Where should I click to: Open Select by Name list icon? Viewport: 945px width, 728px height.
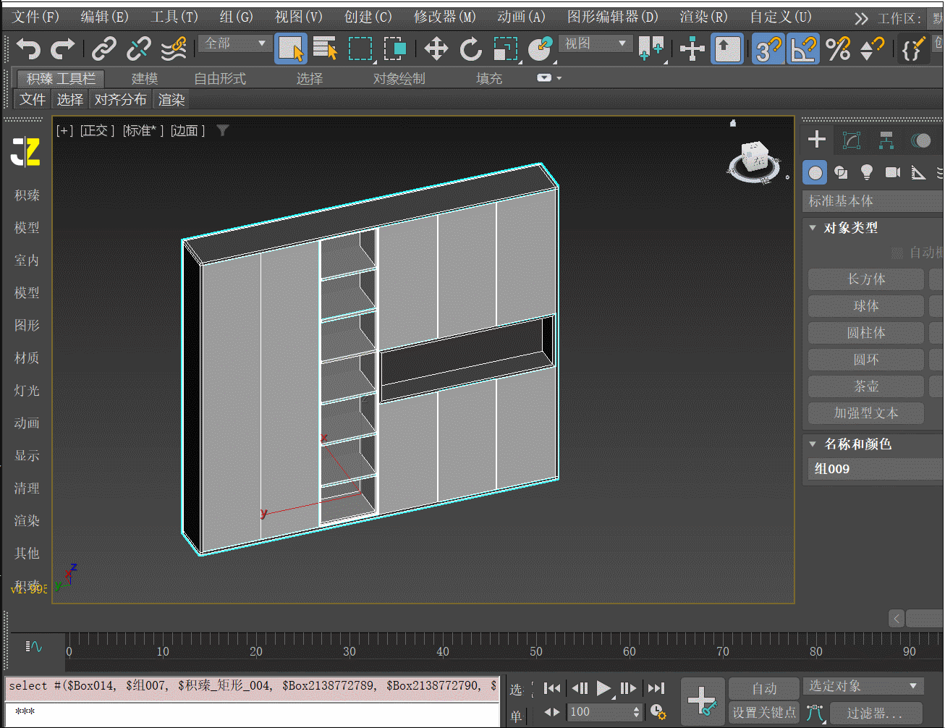point(326,49)
